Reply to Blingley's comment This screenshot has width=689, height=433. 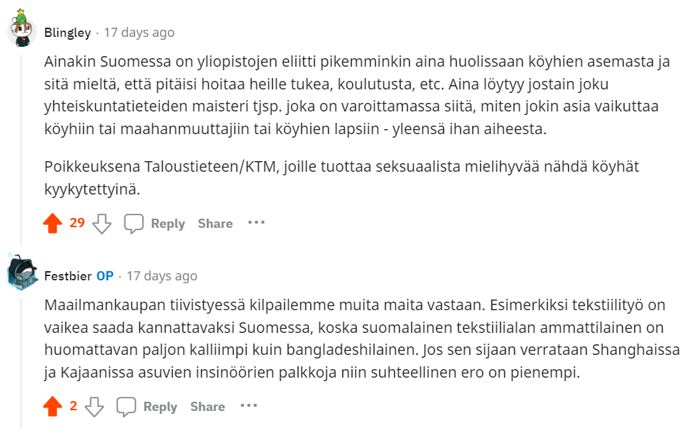pyautogui.click(x=168, y=224)
